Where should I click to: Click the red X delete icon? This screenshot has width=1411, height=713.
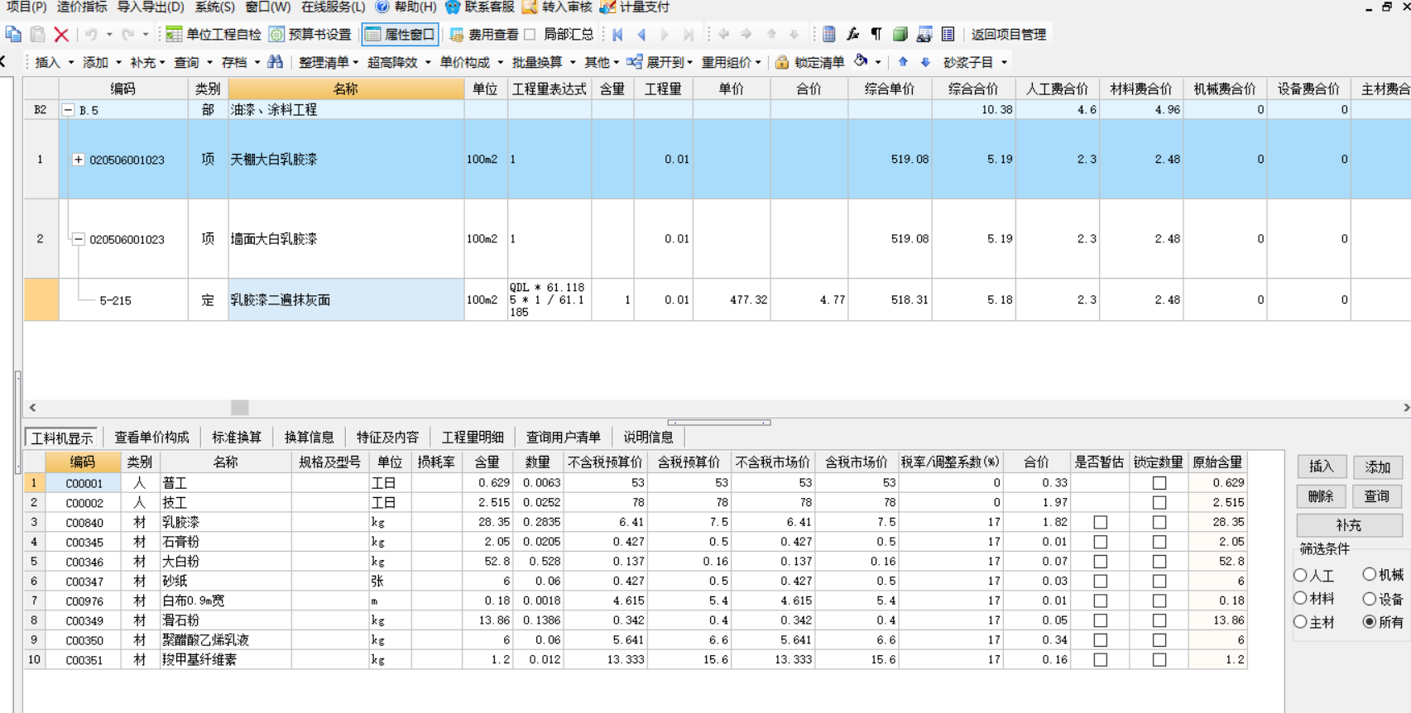tap(61, 34)
